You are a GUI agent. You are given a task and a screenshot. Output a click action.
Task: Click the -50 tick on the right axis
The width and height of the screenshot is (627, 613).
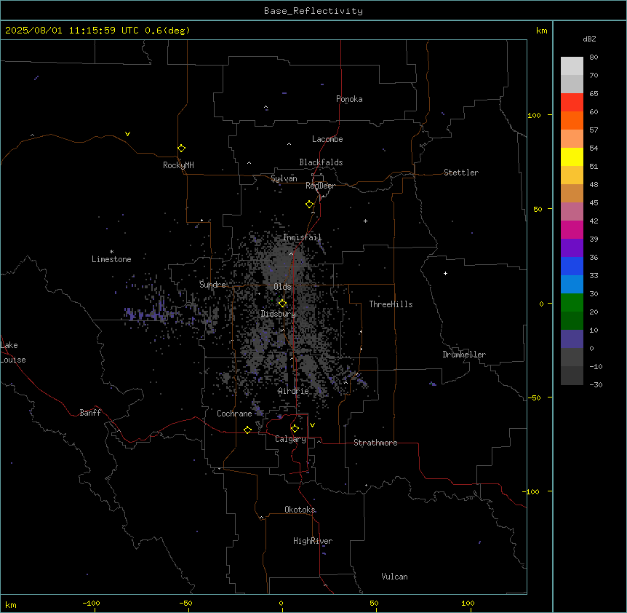point(534,398)
